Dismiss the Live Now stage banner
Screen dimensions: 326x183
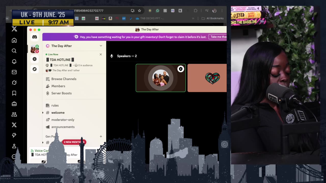101,54
